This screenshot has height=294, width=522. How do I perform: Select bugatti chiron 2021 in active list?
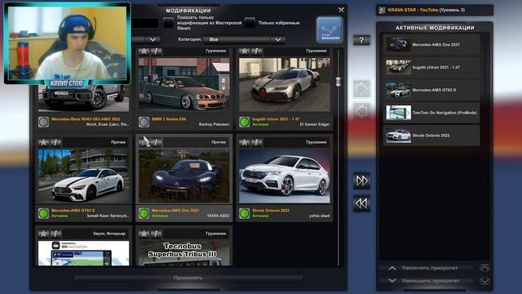click(x=431, y=67)
